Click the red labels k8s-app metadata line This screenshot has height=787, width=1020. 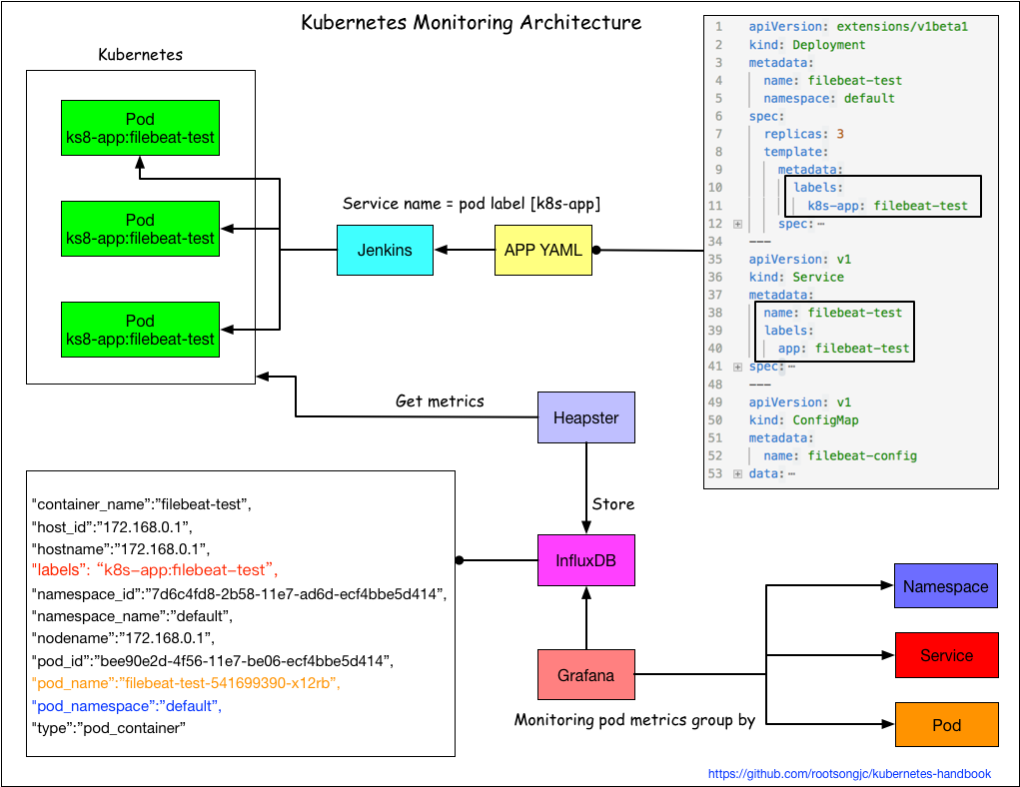coord(154,569)
